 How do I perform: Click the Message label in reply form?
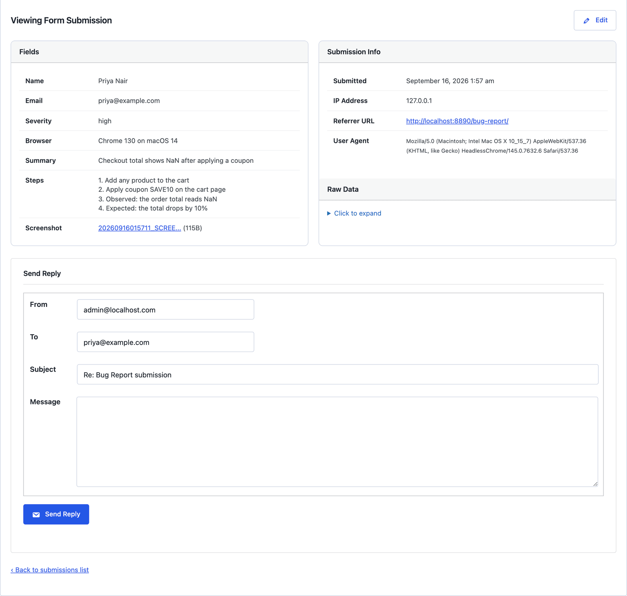tap(45, 402)
